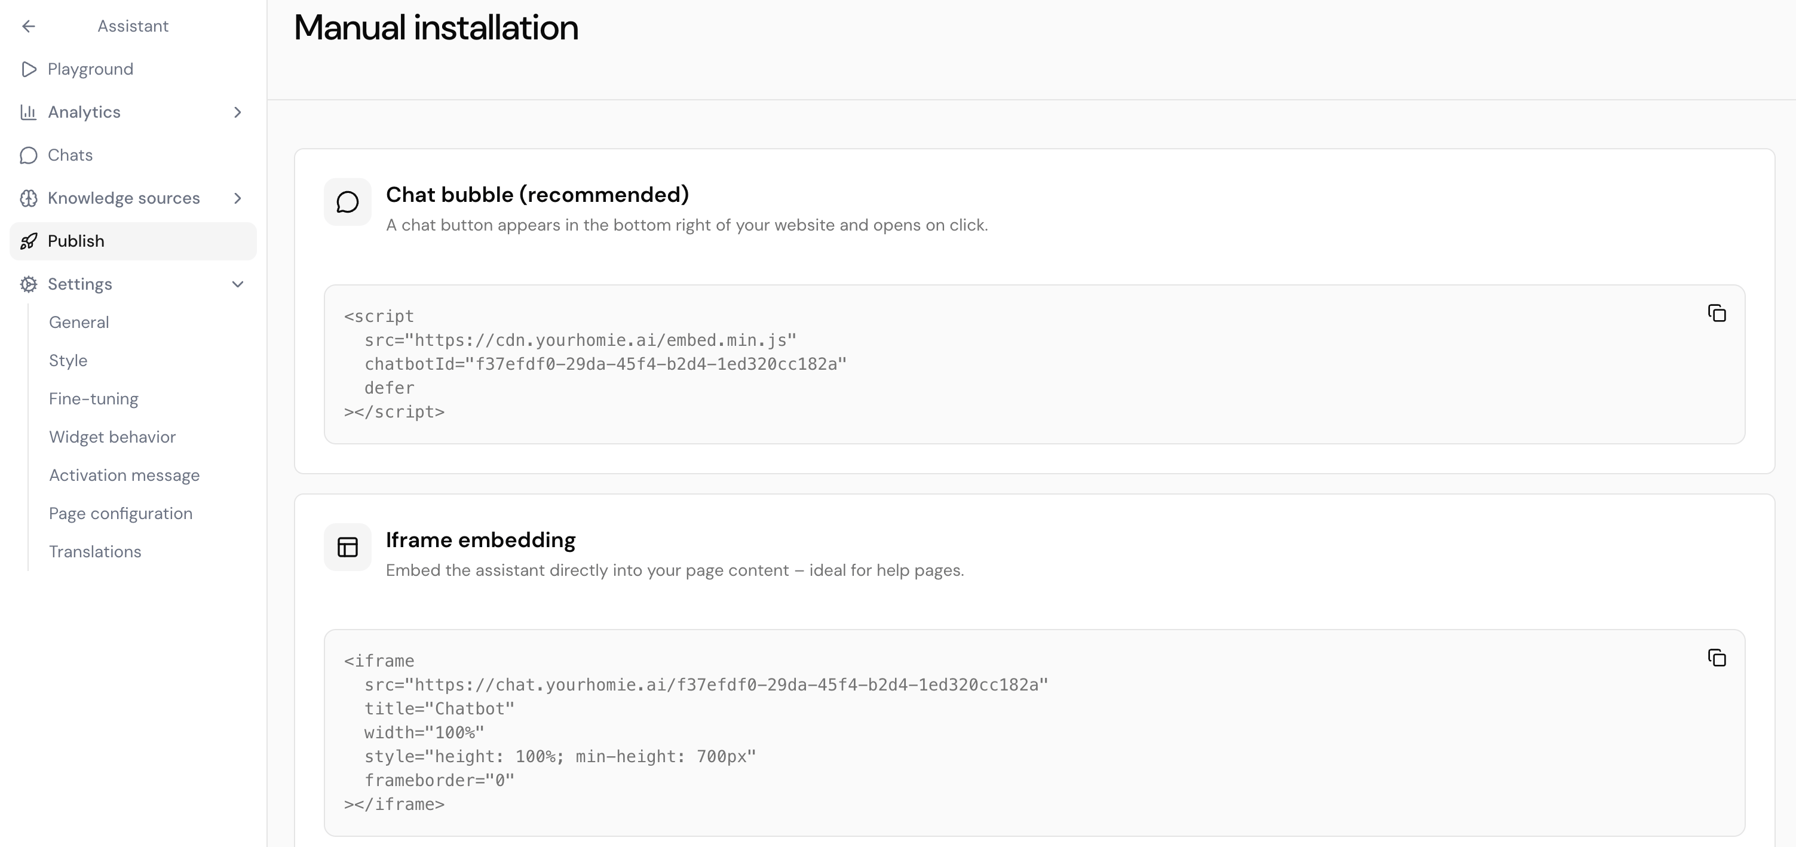Open Fine-tuning settings
This screenshot has width=1796, height=847.
click(x=93, y=400)
